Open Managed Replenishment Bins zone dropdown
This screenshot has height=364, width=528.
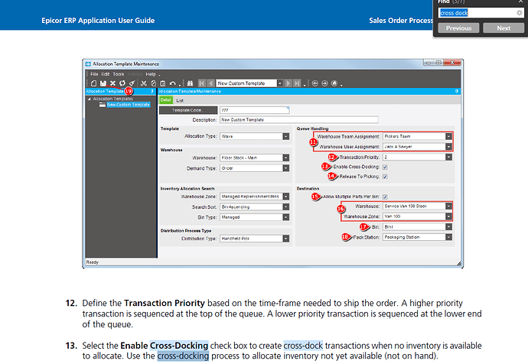tap(286, 197)
